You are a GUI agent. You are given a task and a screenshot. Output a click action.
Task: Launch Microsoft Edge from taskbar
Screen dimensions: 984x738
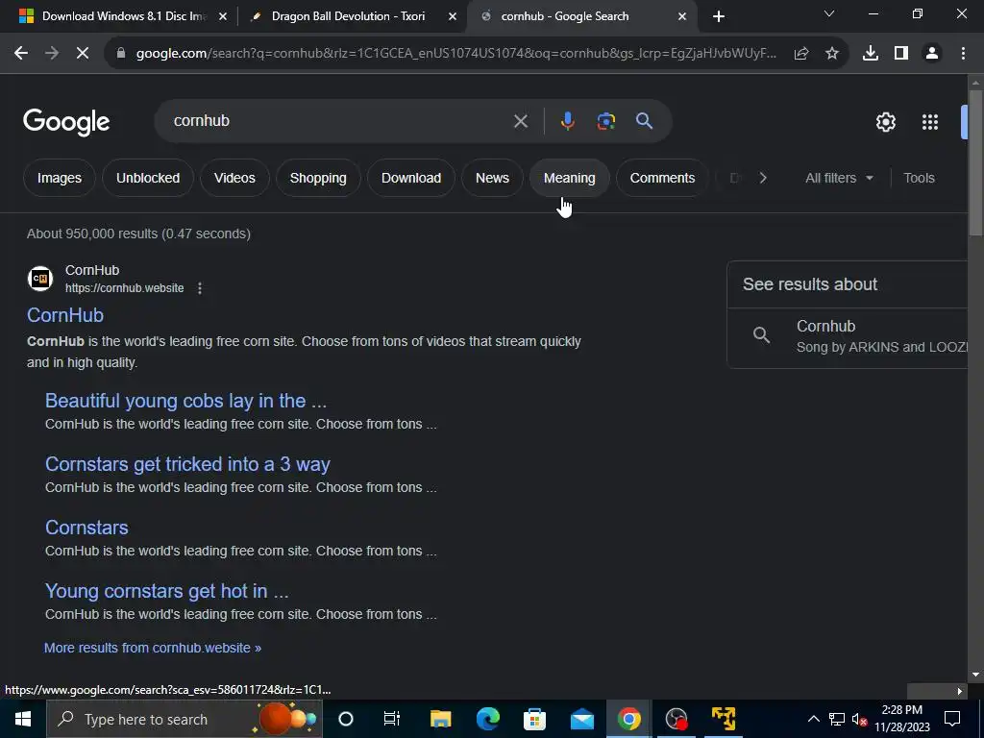[487, 719]
